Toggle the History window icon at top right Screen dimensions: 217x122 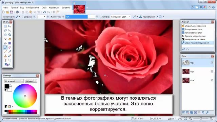point(197,7)
